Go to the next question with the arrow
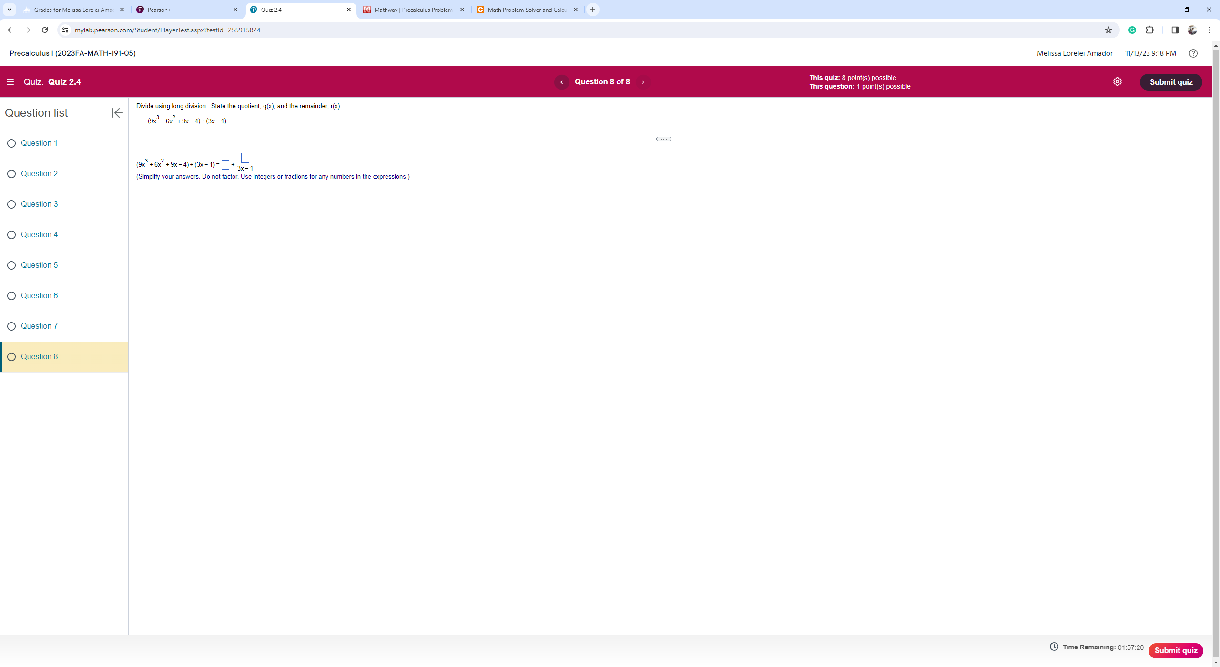Image resolution: width=1220 pixels, height=667 pixels. 642,81
